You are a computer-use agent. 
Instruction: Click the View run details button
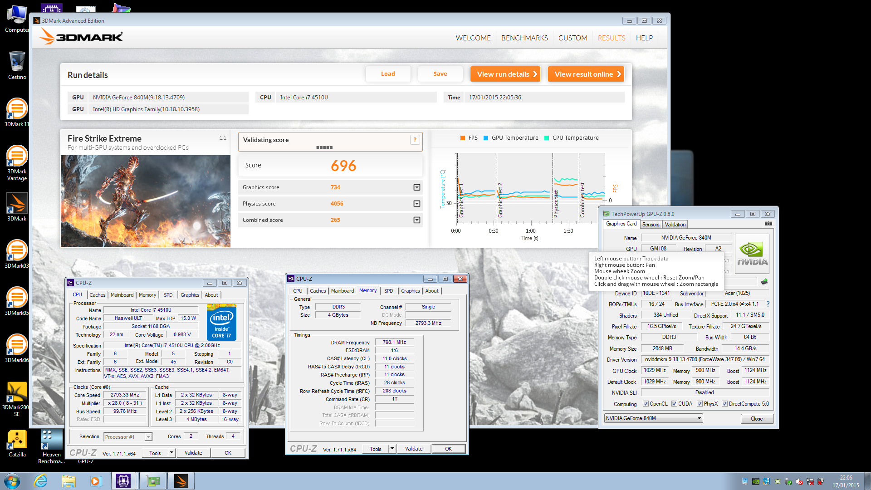[x=505, y=74]
